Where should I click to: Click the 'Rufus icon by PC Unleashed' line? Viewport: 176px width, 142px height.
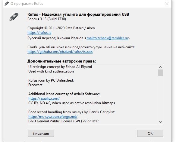coord(51,80)
